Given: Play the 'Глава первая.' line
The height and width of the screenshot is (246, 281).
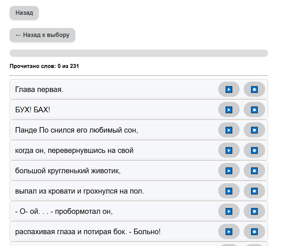Looking at the screenshot, I should click(229, 89).
